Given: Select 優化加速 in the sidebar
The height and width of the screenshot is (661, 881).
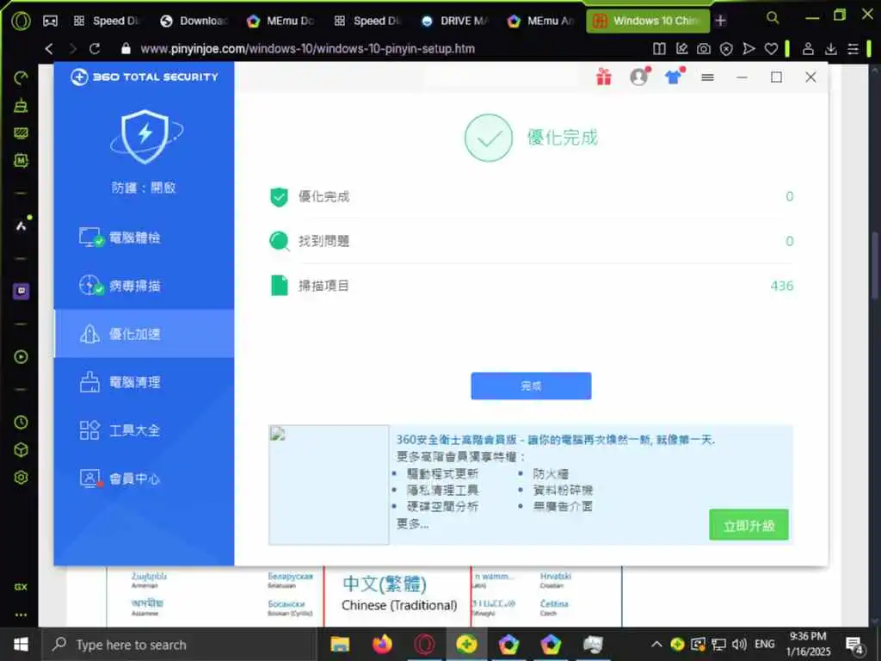Looking at the screenshot, I should click(144, 334).
